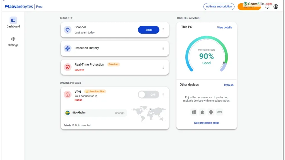Click the orange Buy now button

click(249, 7)
